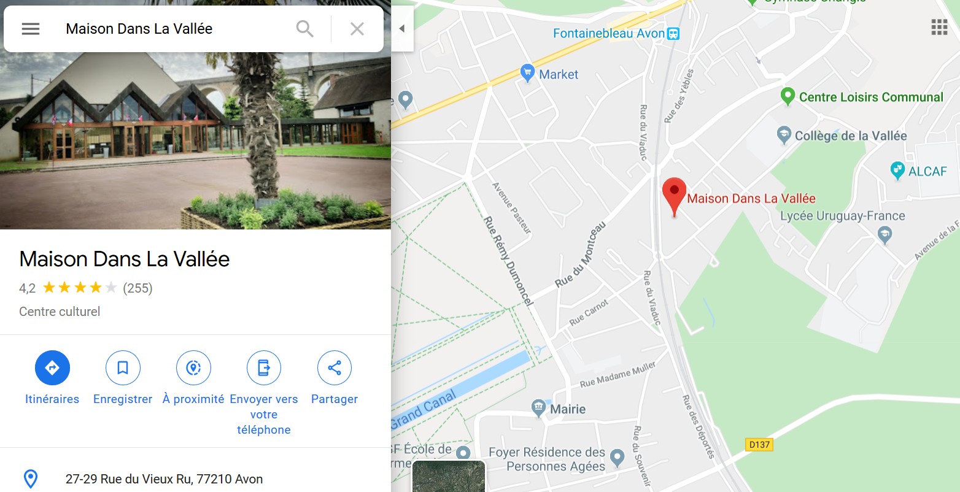Viewport: 960px width, 492px height.
Task: Share the place with Partager icon
Action: click(335, 368)
